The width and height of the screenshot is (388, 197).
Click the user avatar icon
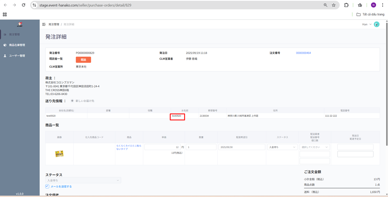pyautogui.click(x=376, y=24)
